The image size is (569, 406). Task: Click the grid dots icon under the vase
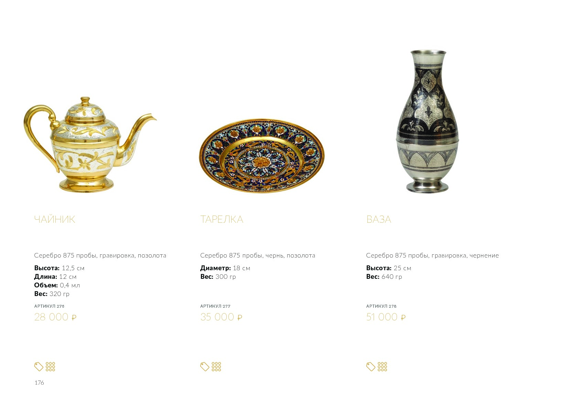[x=382, y=367]
